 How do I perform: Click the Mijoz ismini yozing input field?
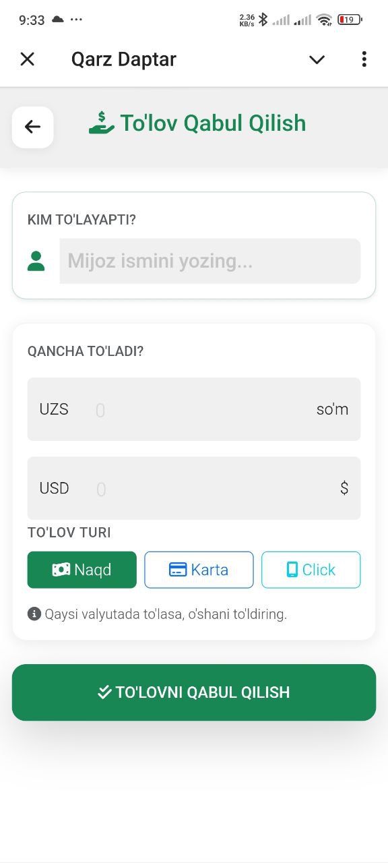click(209, 261)
